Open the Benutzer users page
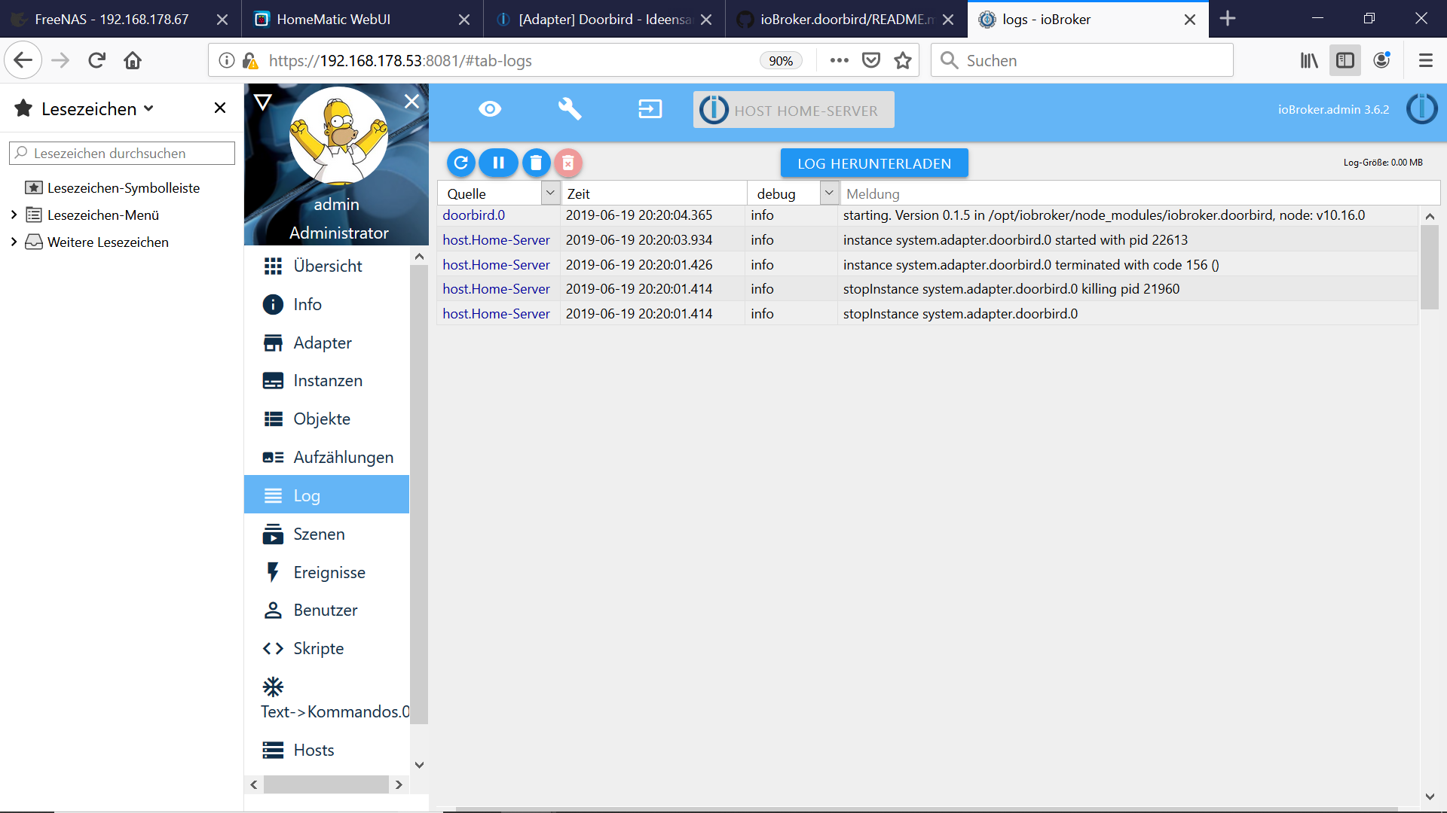The image size is (1447, 813). [327, 610]
